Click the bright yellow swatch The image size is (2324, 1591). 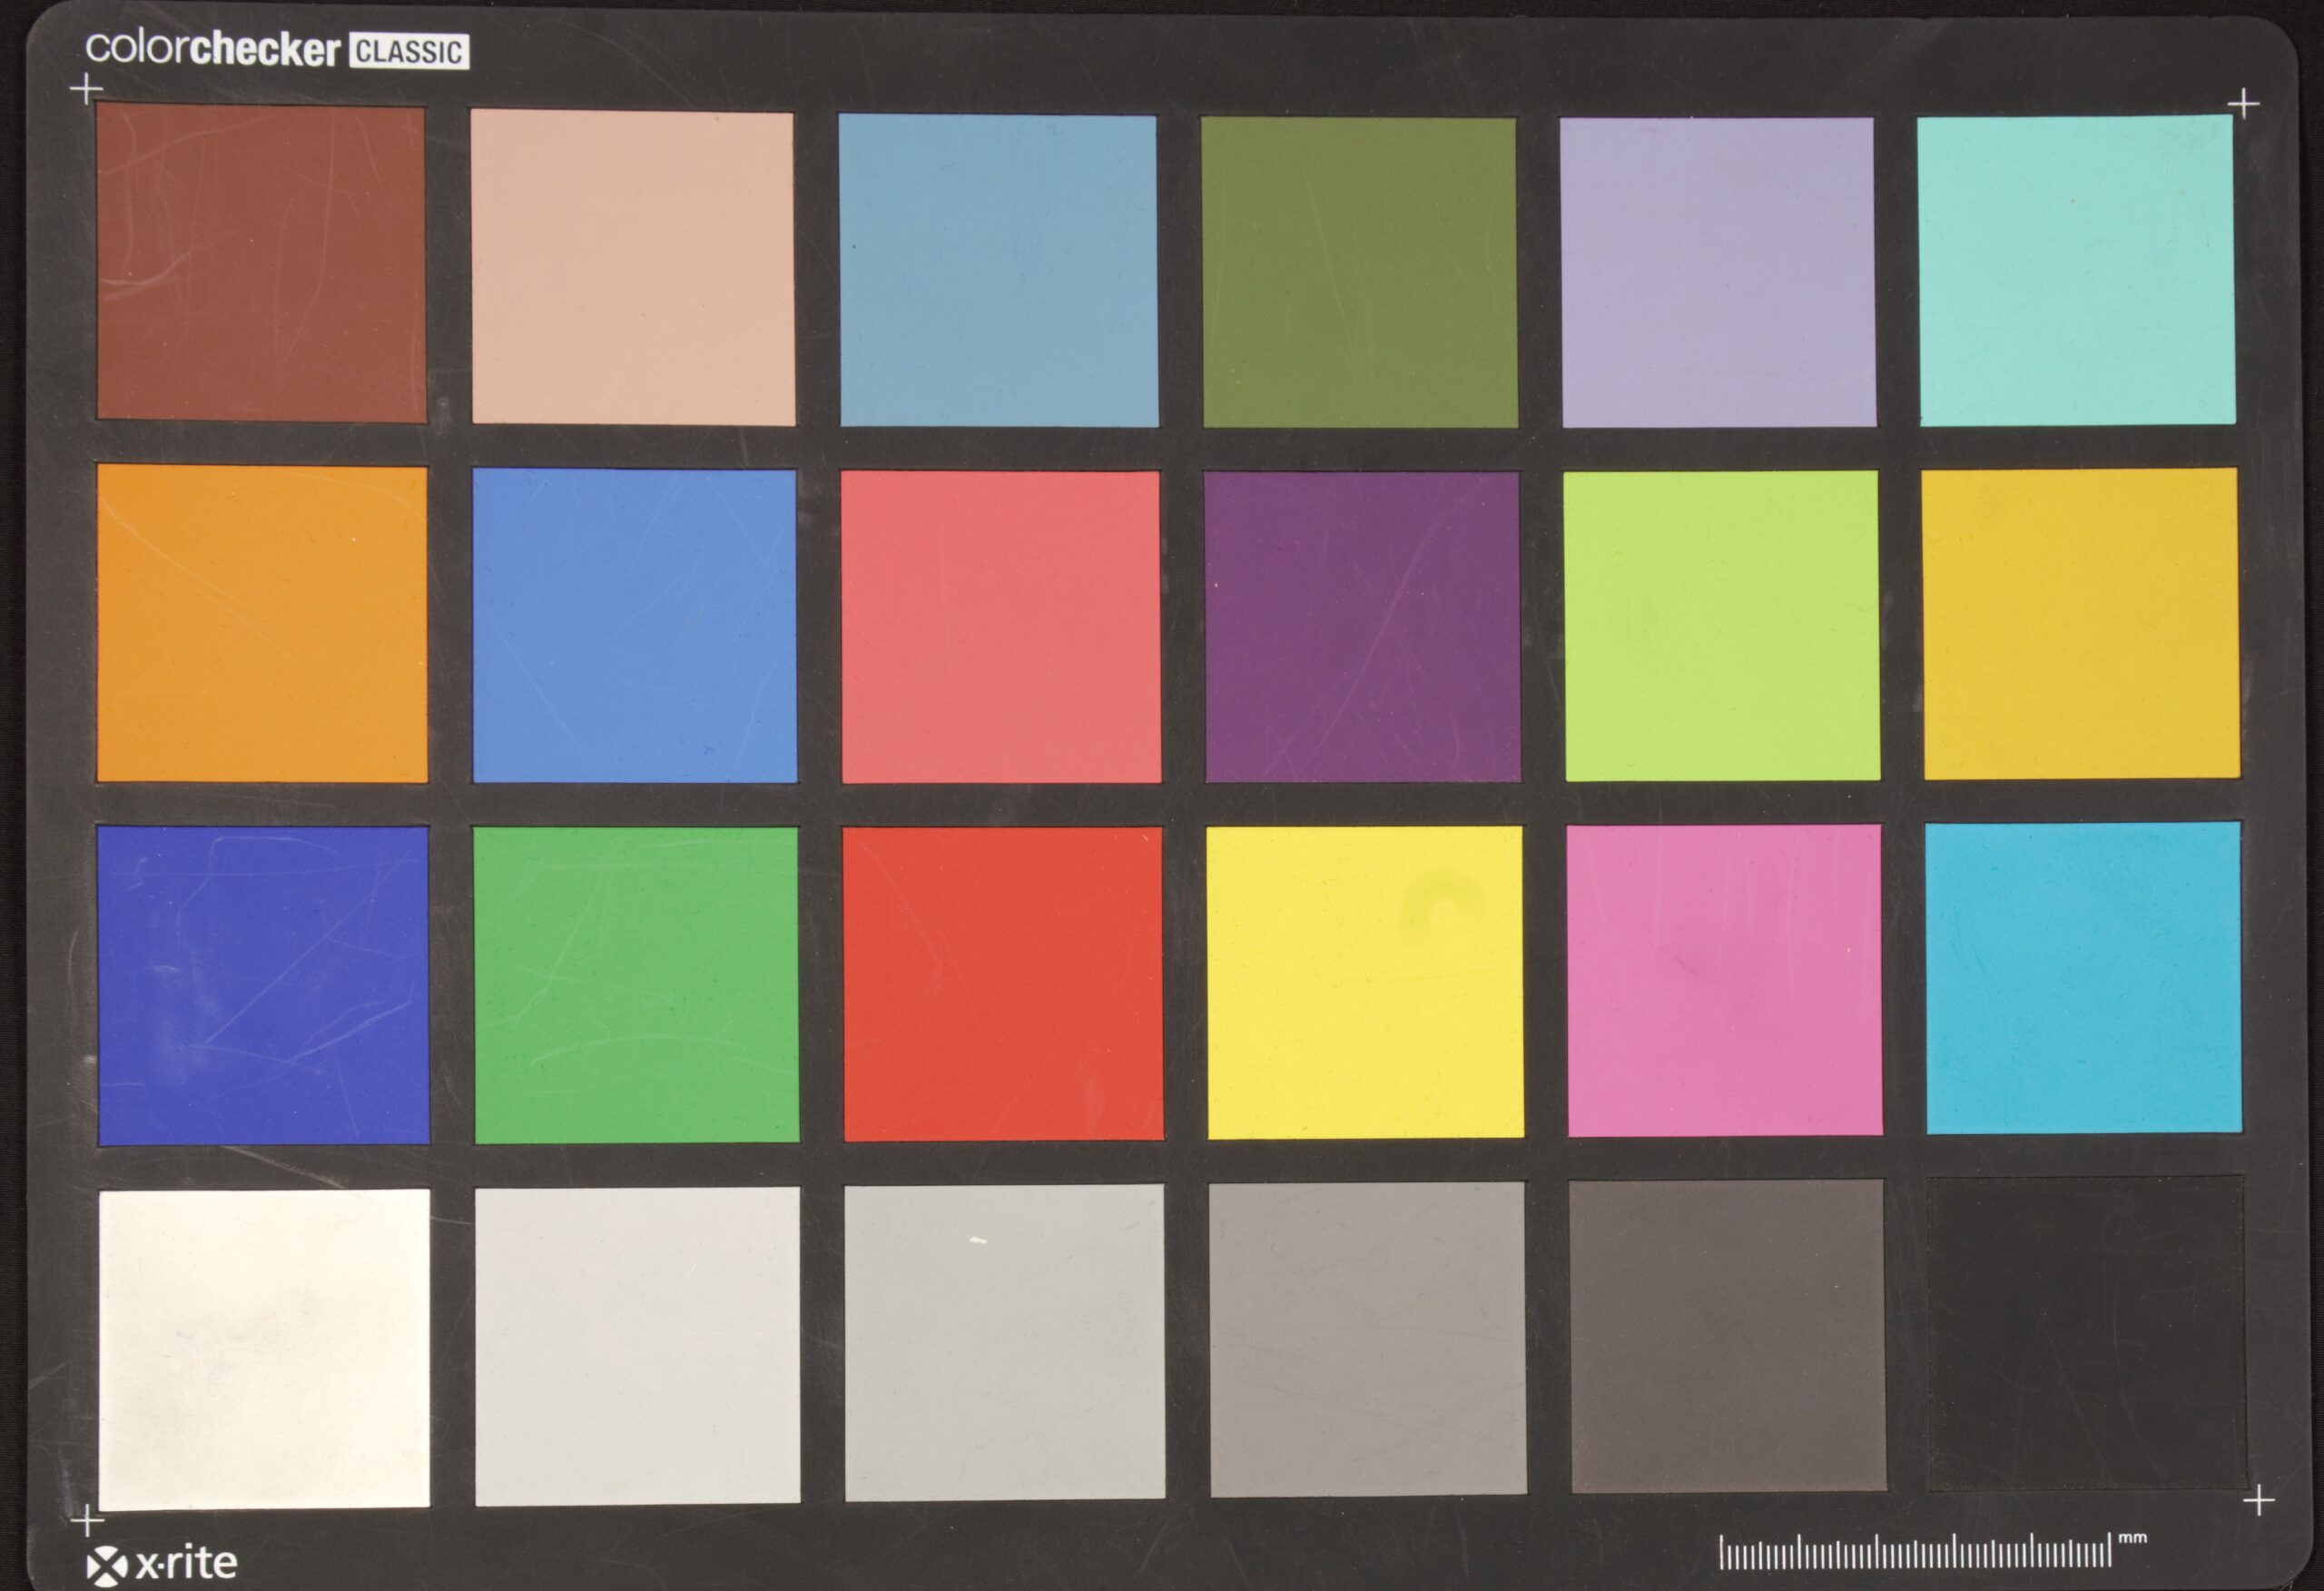(1365, 983)
